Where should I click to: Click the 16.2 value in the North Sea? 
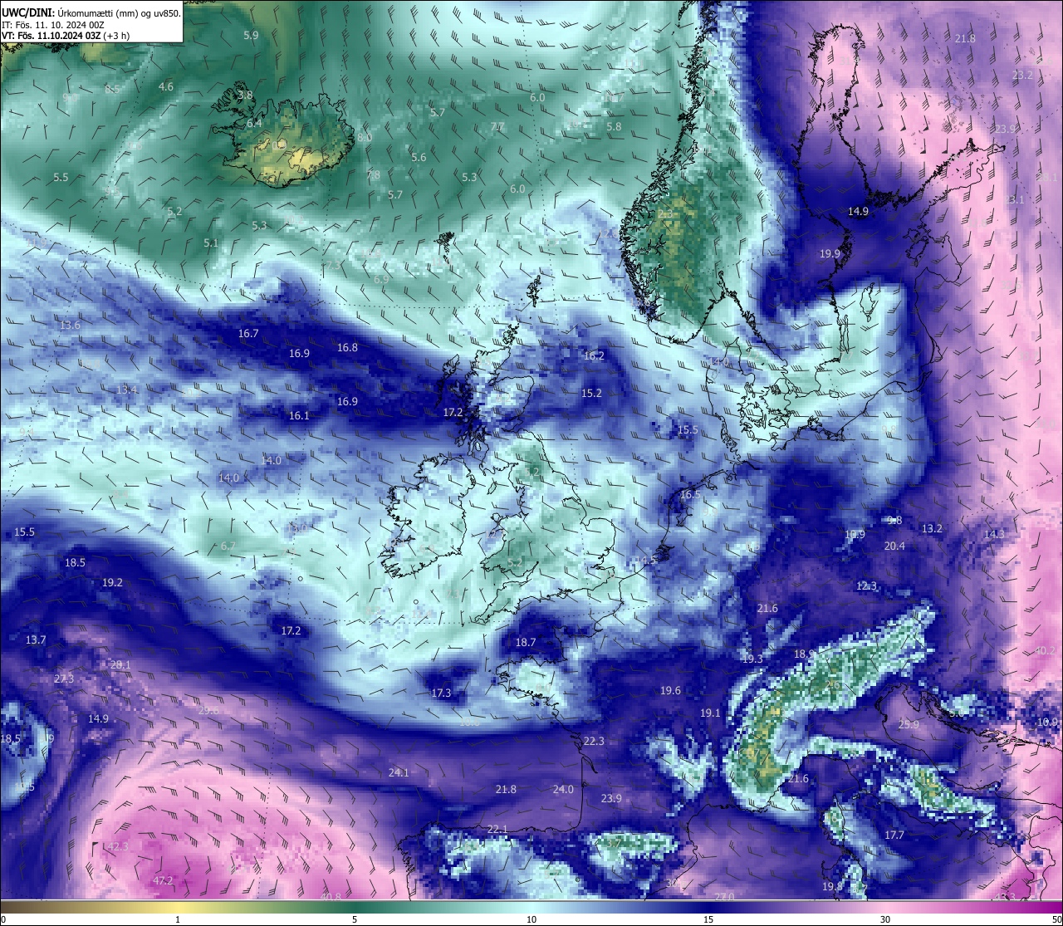(594, 355)
